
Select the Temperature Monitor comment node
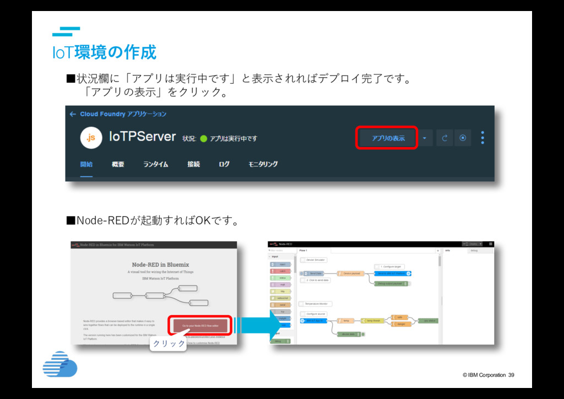tap(316, 304)
